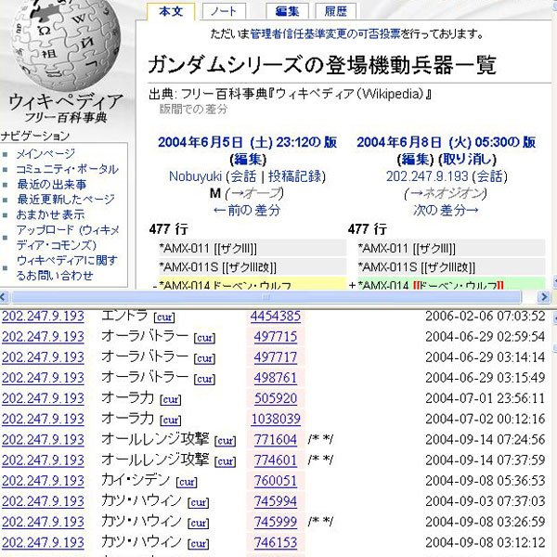Open ウィキペディアに関するお問い合わせ link

click(x=67, y=268)
